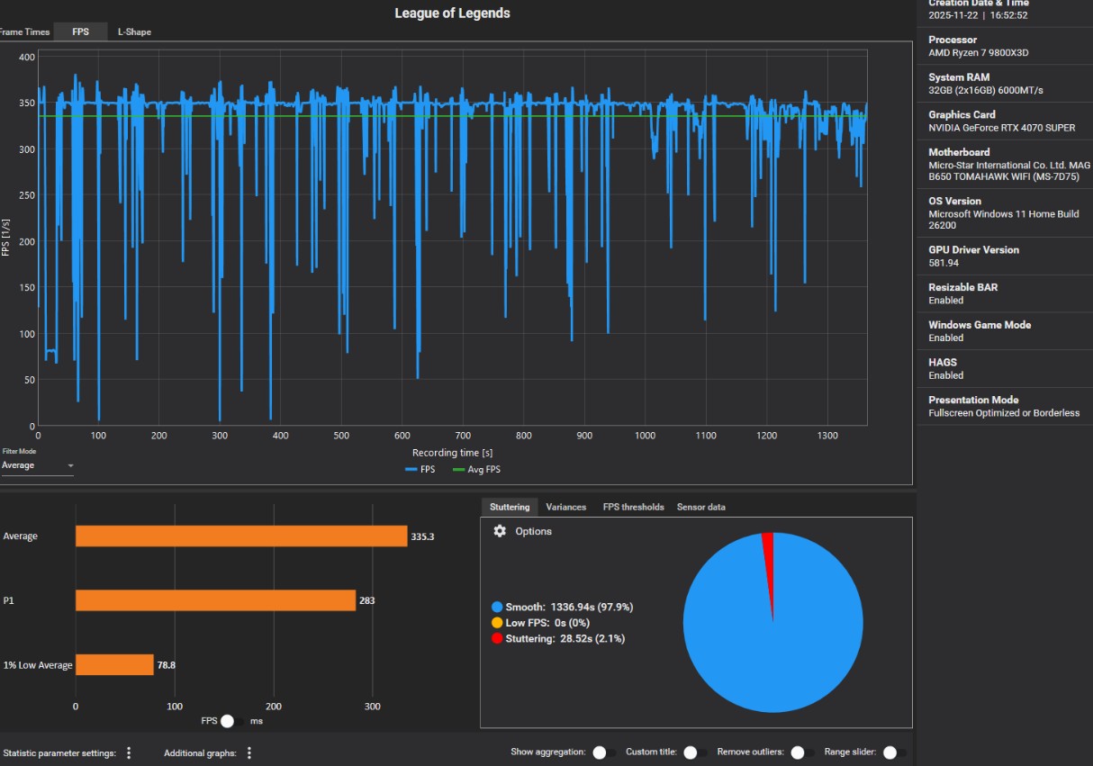1093x766 pixels.
Task: Switch on Custom title toggle
Action: coord(695,752)
